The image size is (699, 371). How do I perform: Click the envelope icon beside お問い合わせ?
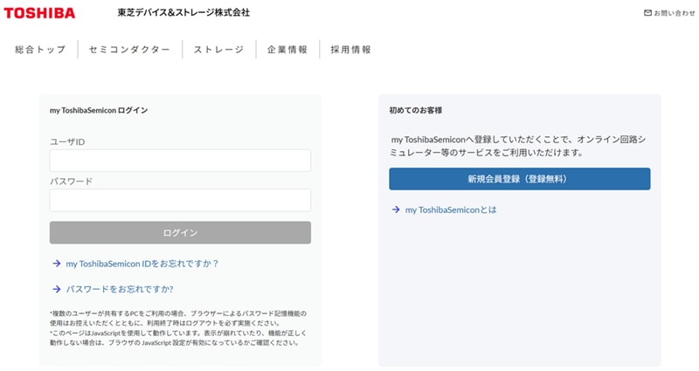pos(647,13)
